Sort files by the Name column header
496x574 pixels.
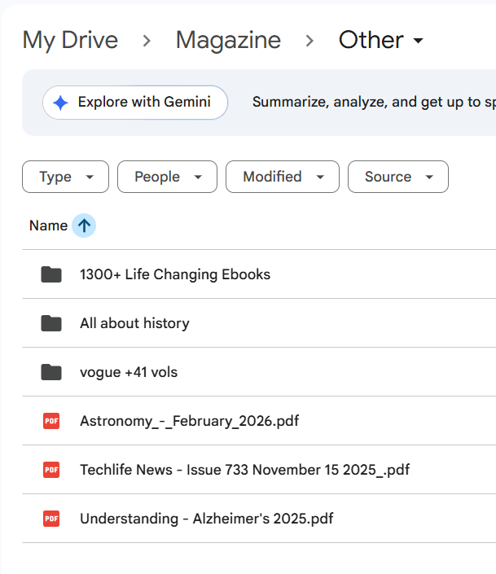point(48,226)
